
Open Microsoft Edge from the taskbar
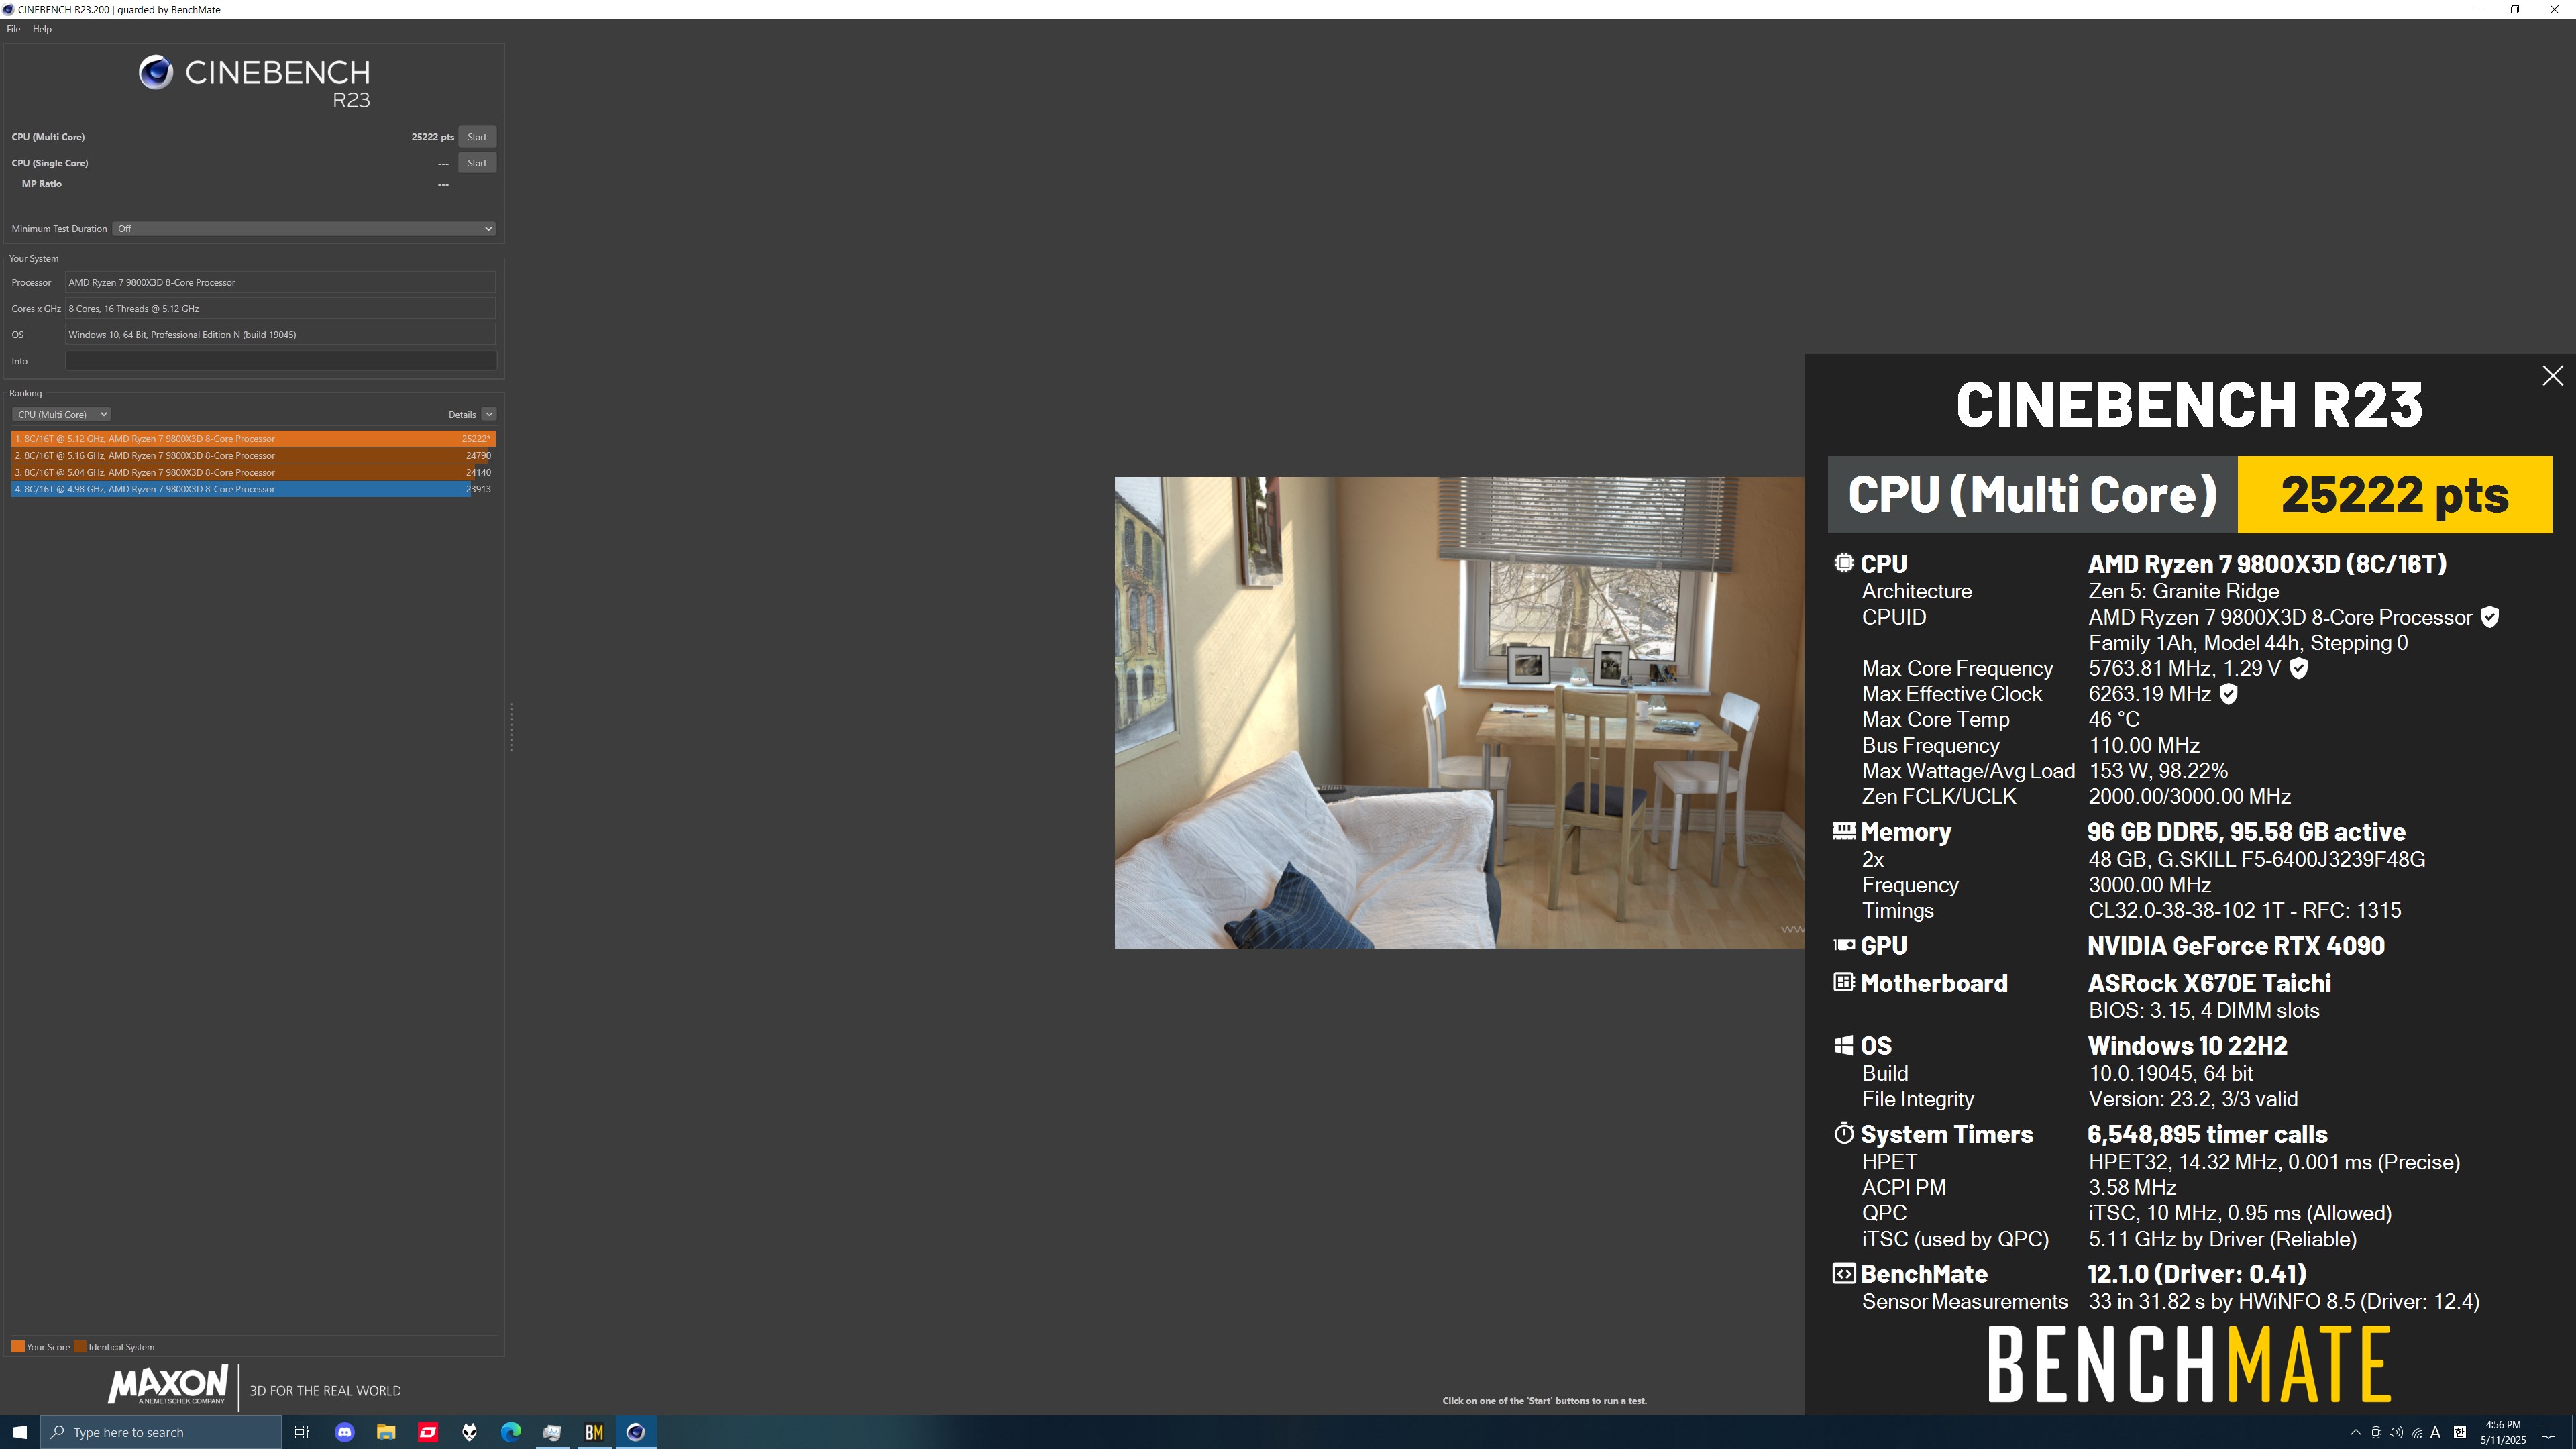click(x=510, y=1432)
